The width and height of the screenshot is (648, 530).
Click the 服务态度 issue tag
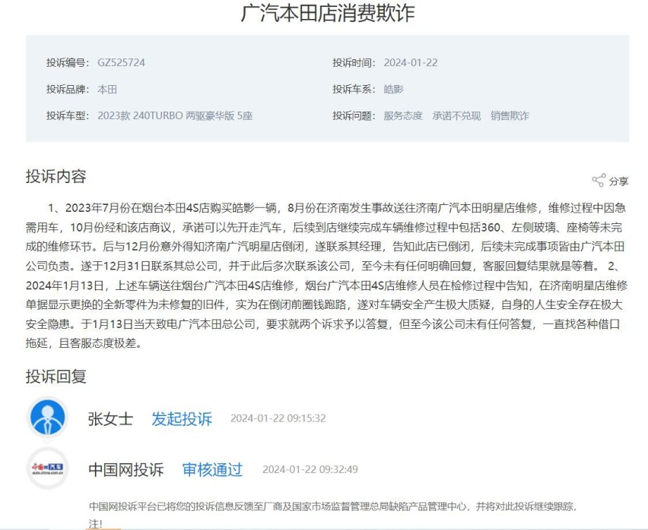(x=403, y=115)
